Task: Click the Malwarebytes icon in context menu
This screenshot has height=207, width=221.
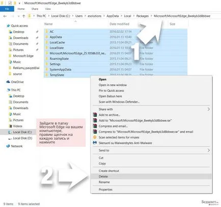Action: 95,143
